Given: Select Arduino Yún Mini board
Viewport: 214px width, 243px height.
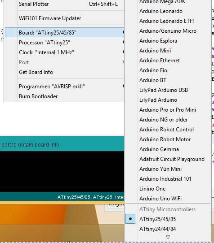Looking at the screenshot, I should click(x=168, y=169).
